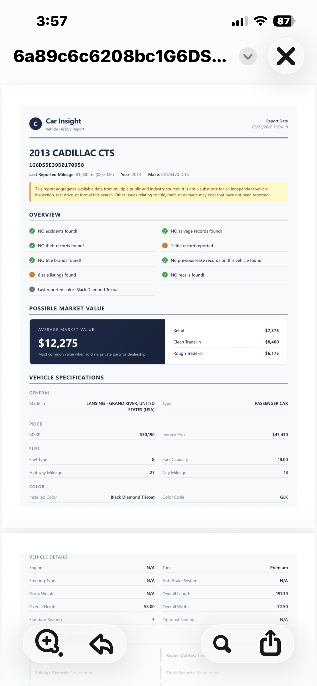Tap the Wi-Fi icon in status bar
This screenshot has height=686, width=317.
pyautogui.click(x=260, y=21)
